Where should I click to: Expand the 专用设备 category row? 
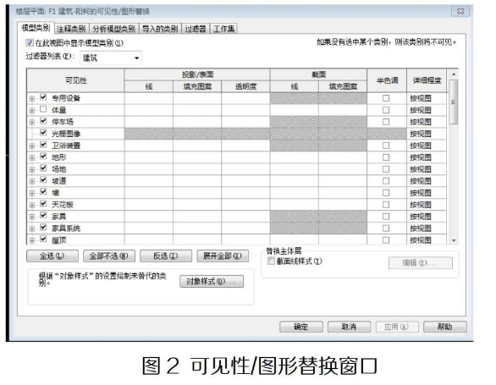click(32, 99)
